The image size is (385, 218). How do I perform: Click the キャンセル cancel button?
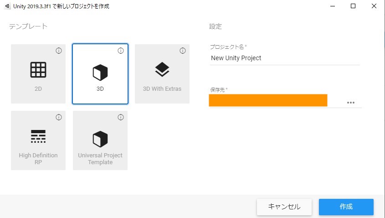(x=284, y=207)
